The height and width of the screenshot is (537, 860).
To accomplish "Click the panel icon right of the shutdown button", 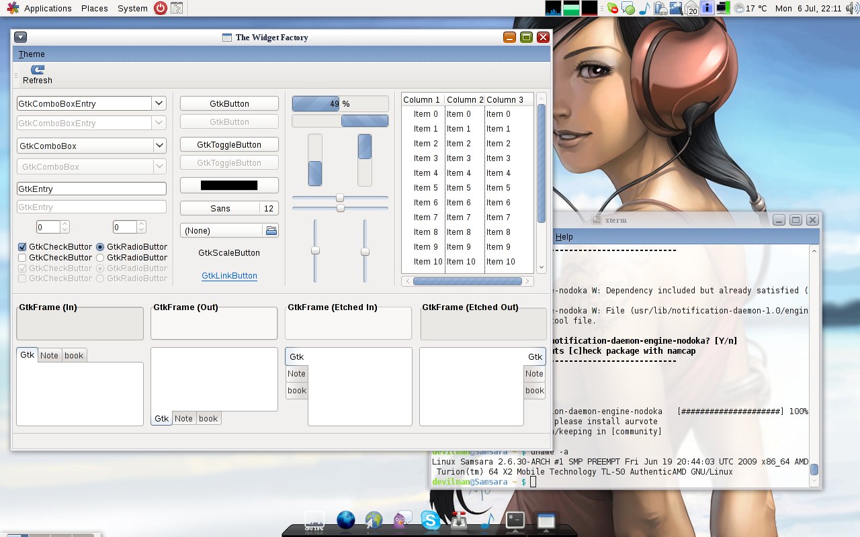I will coord(176,8).
